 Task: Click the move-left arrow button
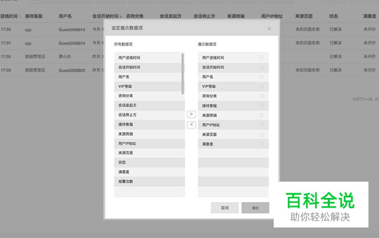tap(191, 124)
